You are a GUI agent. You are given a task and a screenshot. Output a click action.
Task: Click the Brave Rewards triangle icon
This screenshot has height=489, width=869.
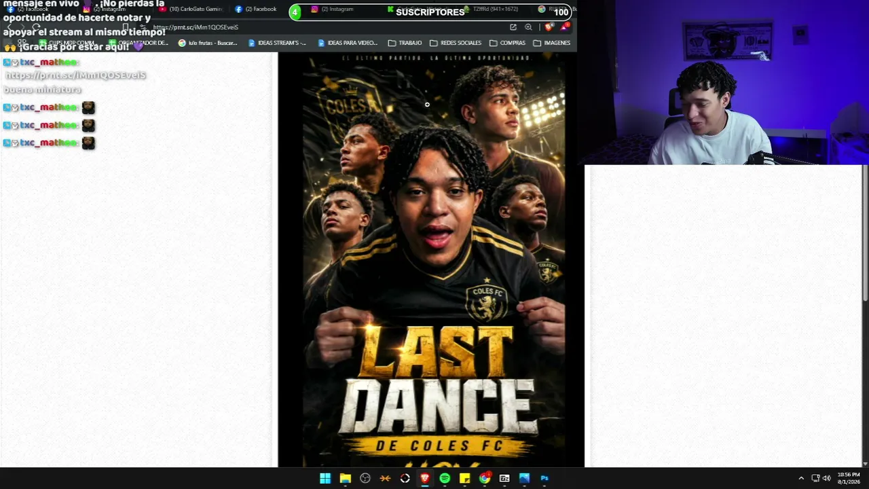click(564, 27)
